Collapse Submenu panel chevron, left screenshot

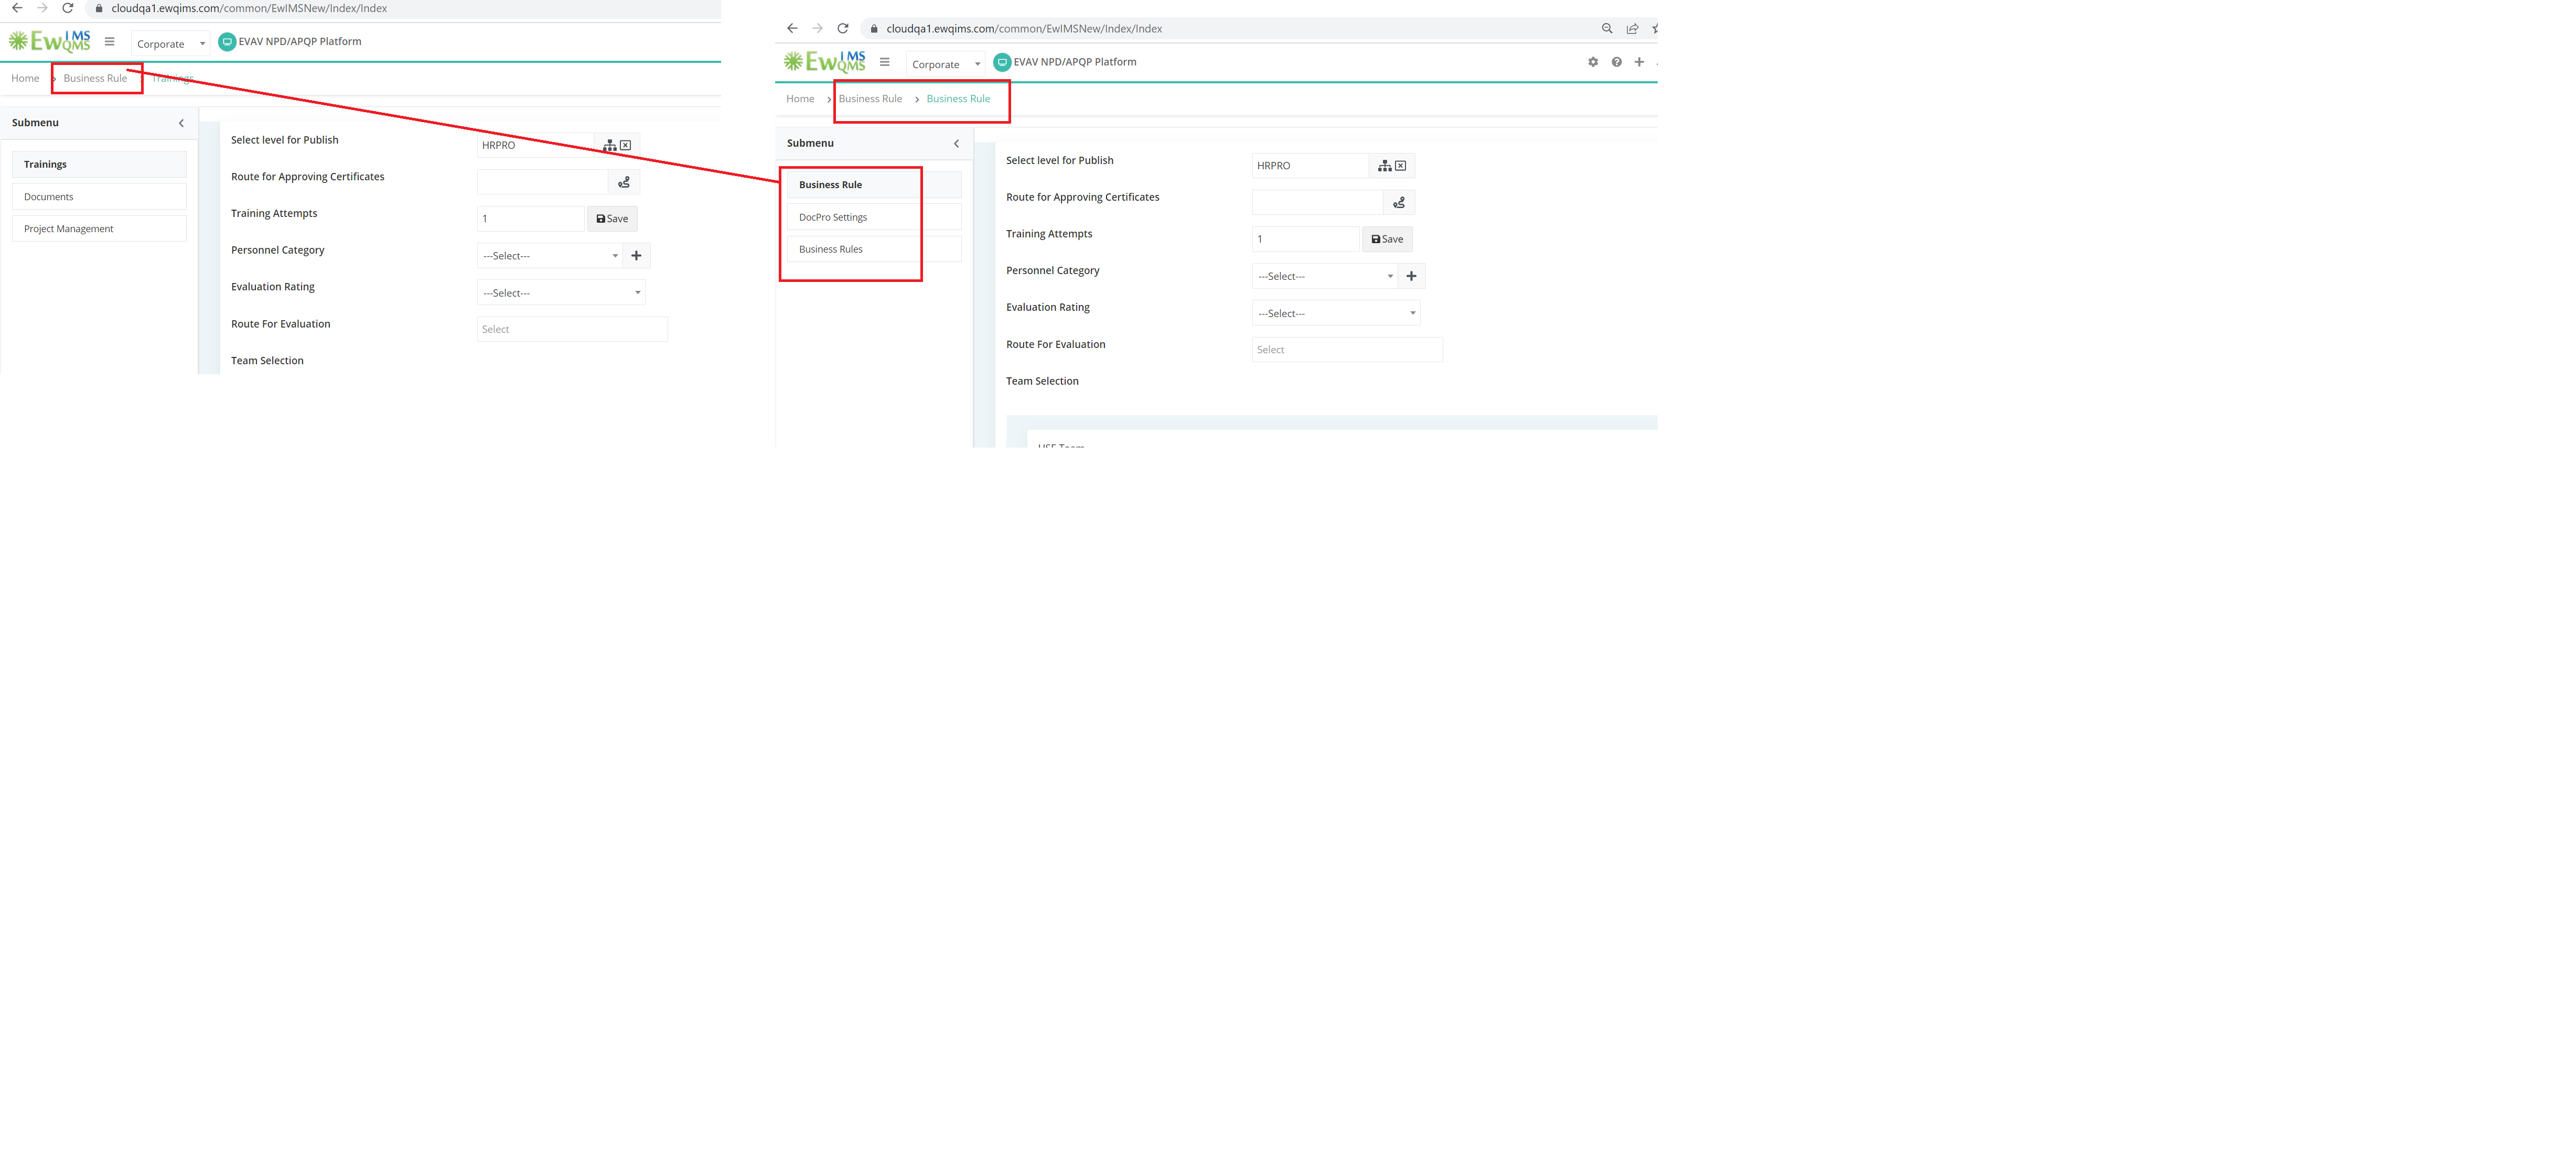(x=181, y=123)
